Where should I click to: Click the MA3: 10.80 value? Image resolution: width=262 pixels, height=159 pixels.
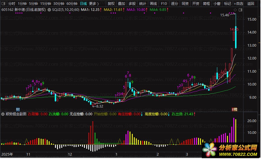[x=136, y=10]
